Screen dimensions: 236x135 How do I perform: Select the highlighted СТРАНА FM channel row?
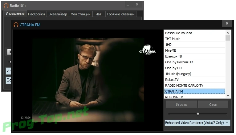coord(195,91)
